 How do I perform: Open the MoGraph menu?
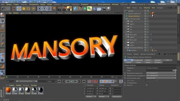coord(115,4)
